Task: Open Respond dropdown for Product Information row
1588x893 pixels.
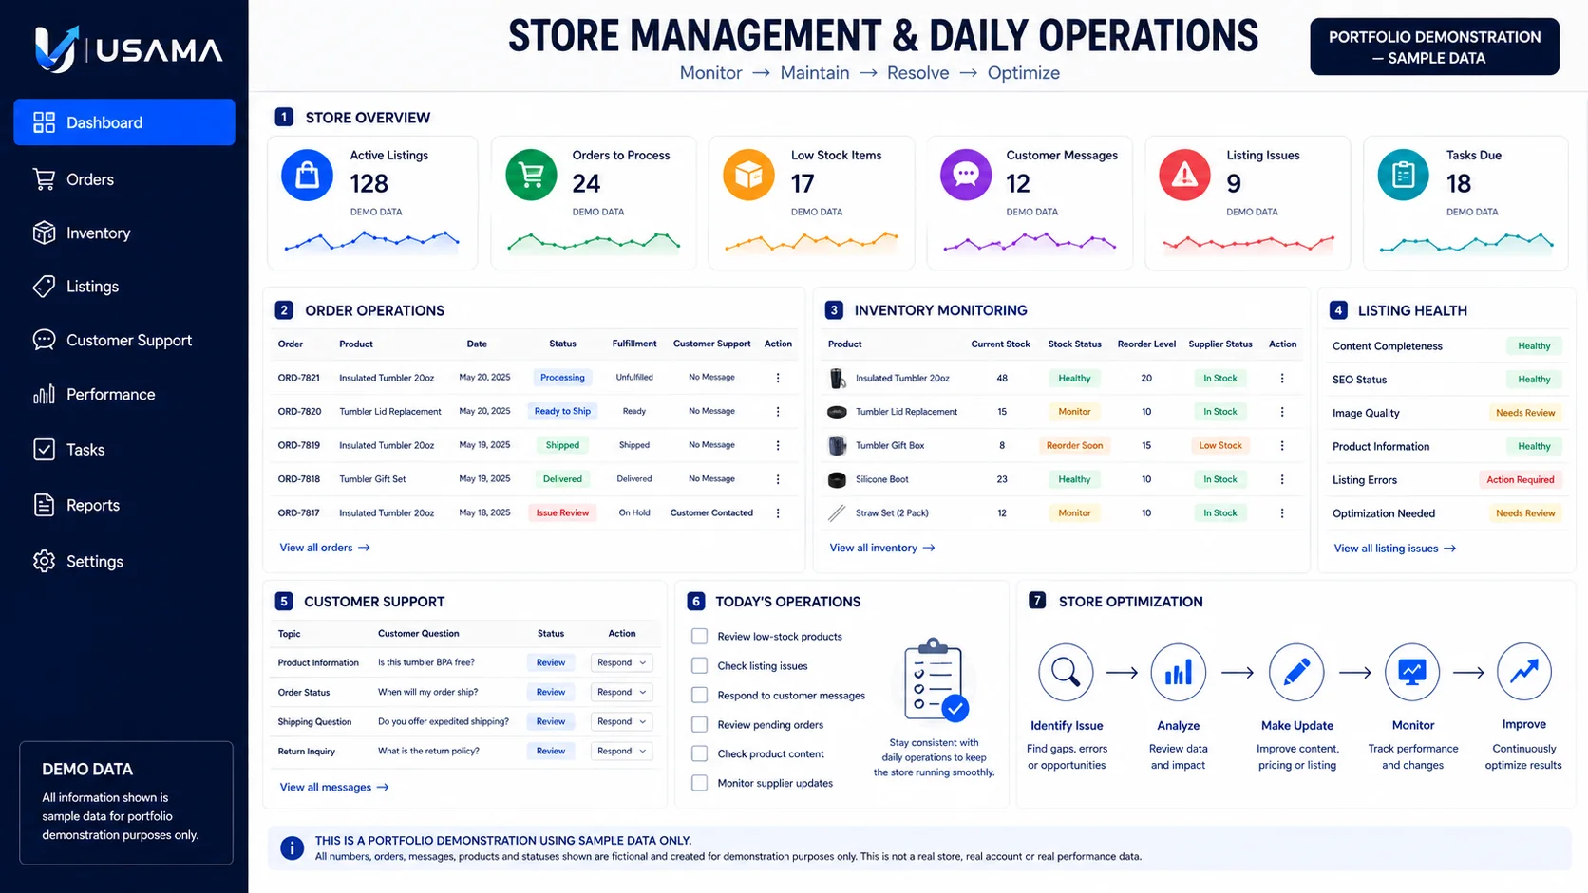Action: coord(621,662)
